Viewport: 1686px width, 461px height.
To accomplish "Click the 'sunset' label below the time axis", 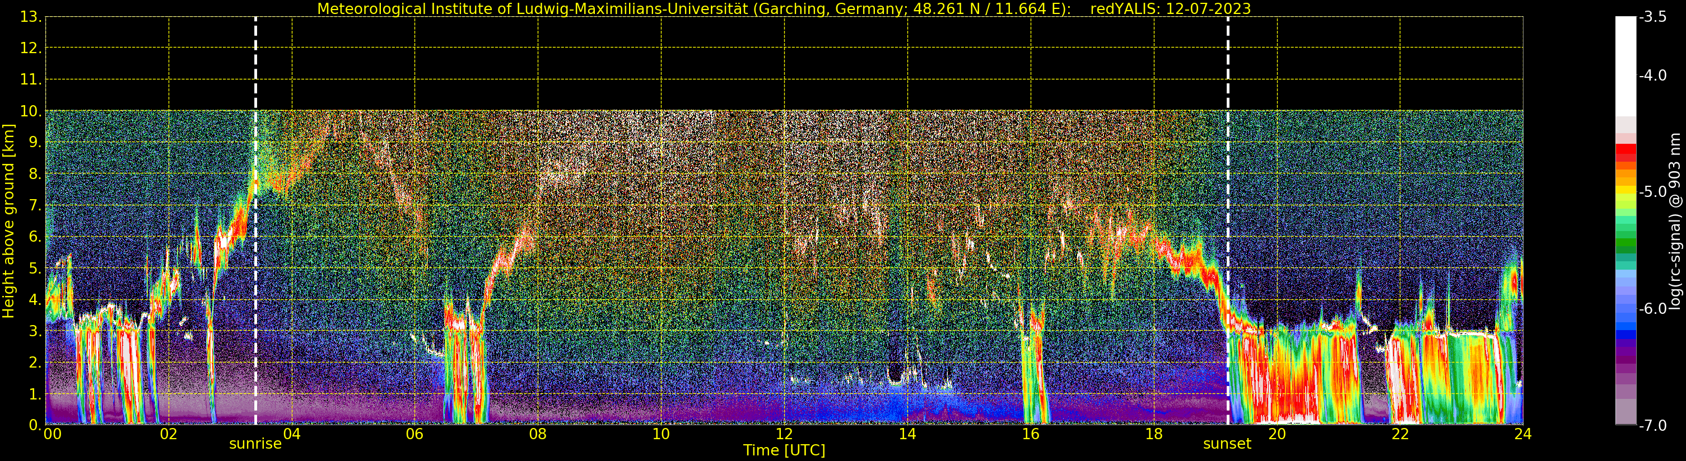I will (1227, 444).
